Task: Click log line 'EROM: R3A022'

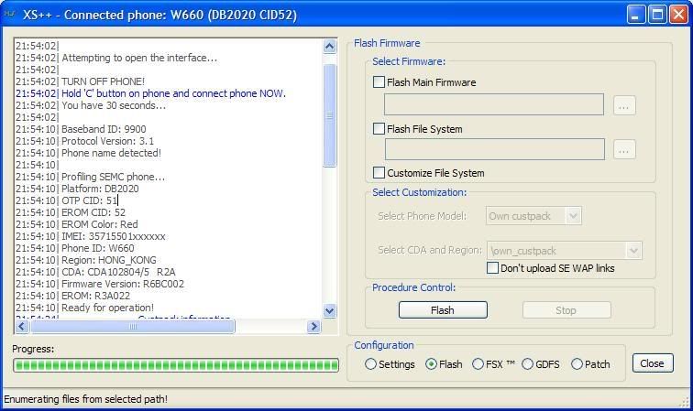Action: 96,297
